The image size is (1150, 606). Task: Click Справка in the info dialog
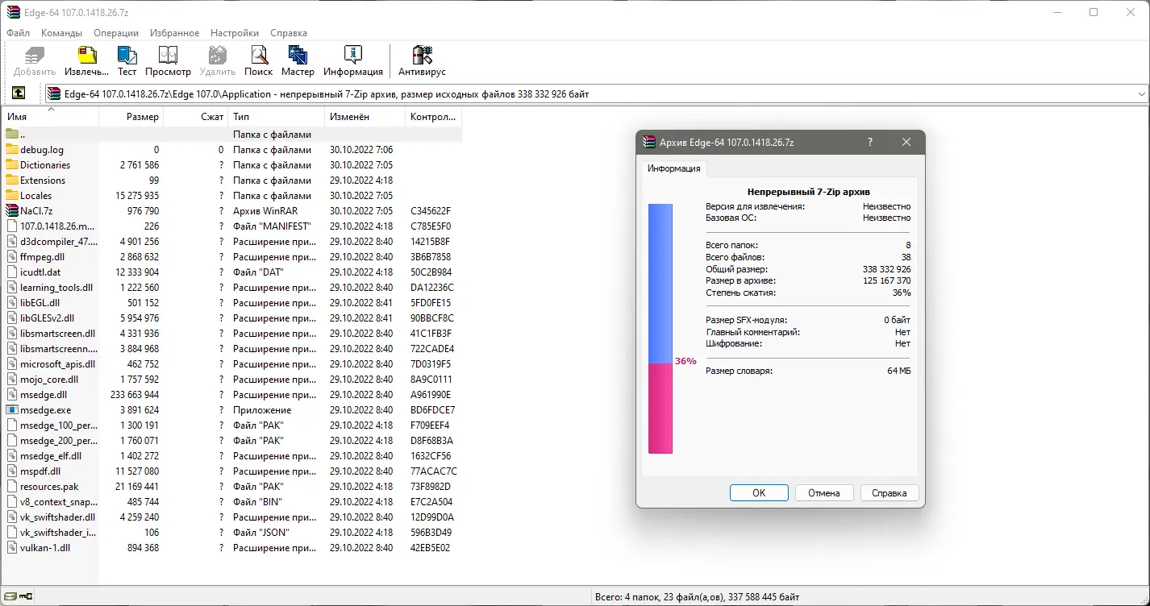pos(889,492)
